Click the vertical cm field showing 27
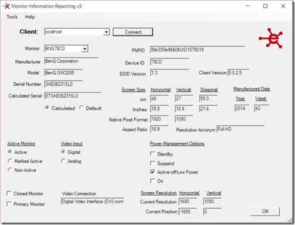The width and height of the screenshot is (295, 225). click(184, 98)
